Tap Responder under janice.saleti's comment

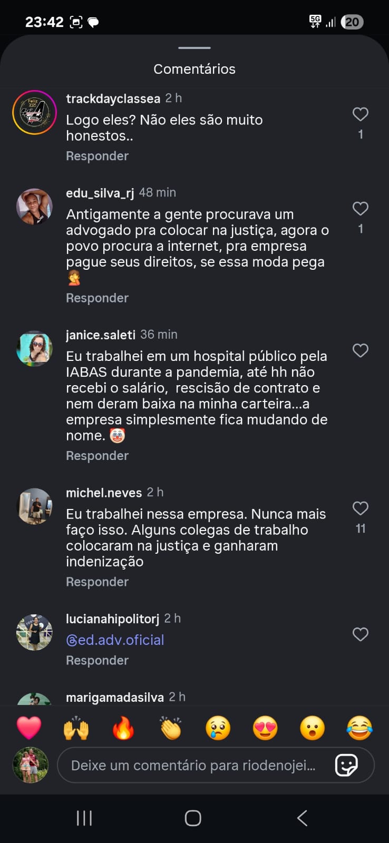(x=97, y=456)
